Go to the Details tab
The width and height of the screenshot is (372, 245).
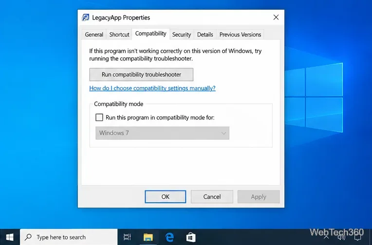coord(205,35)
